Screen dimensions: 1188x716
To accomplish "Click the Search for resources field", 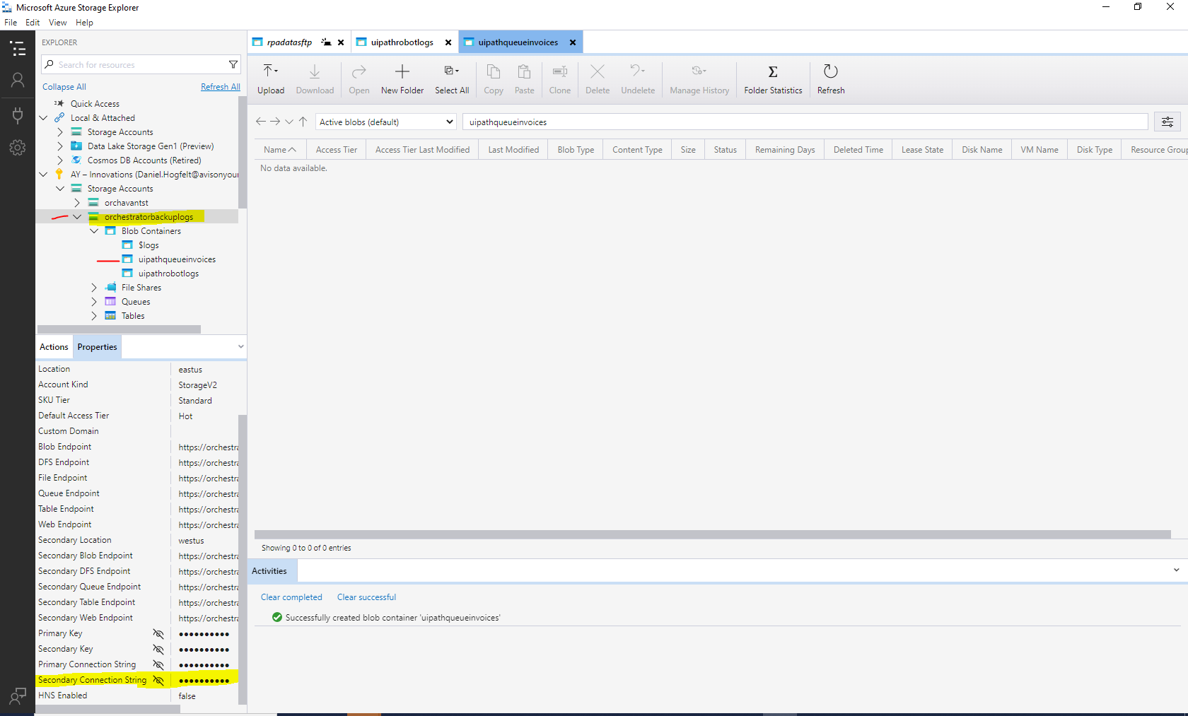I will click(141, 64).
